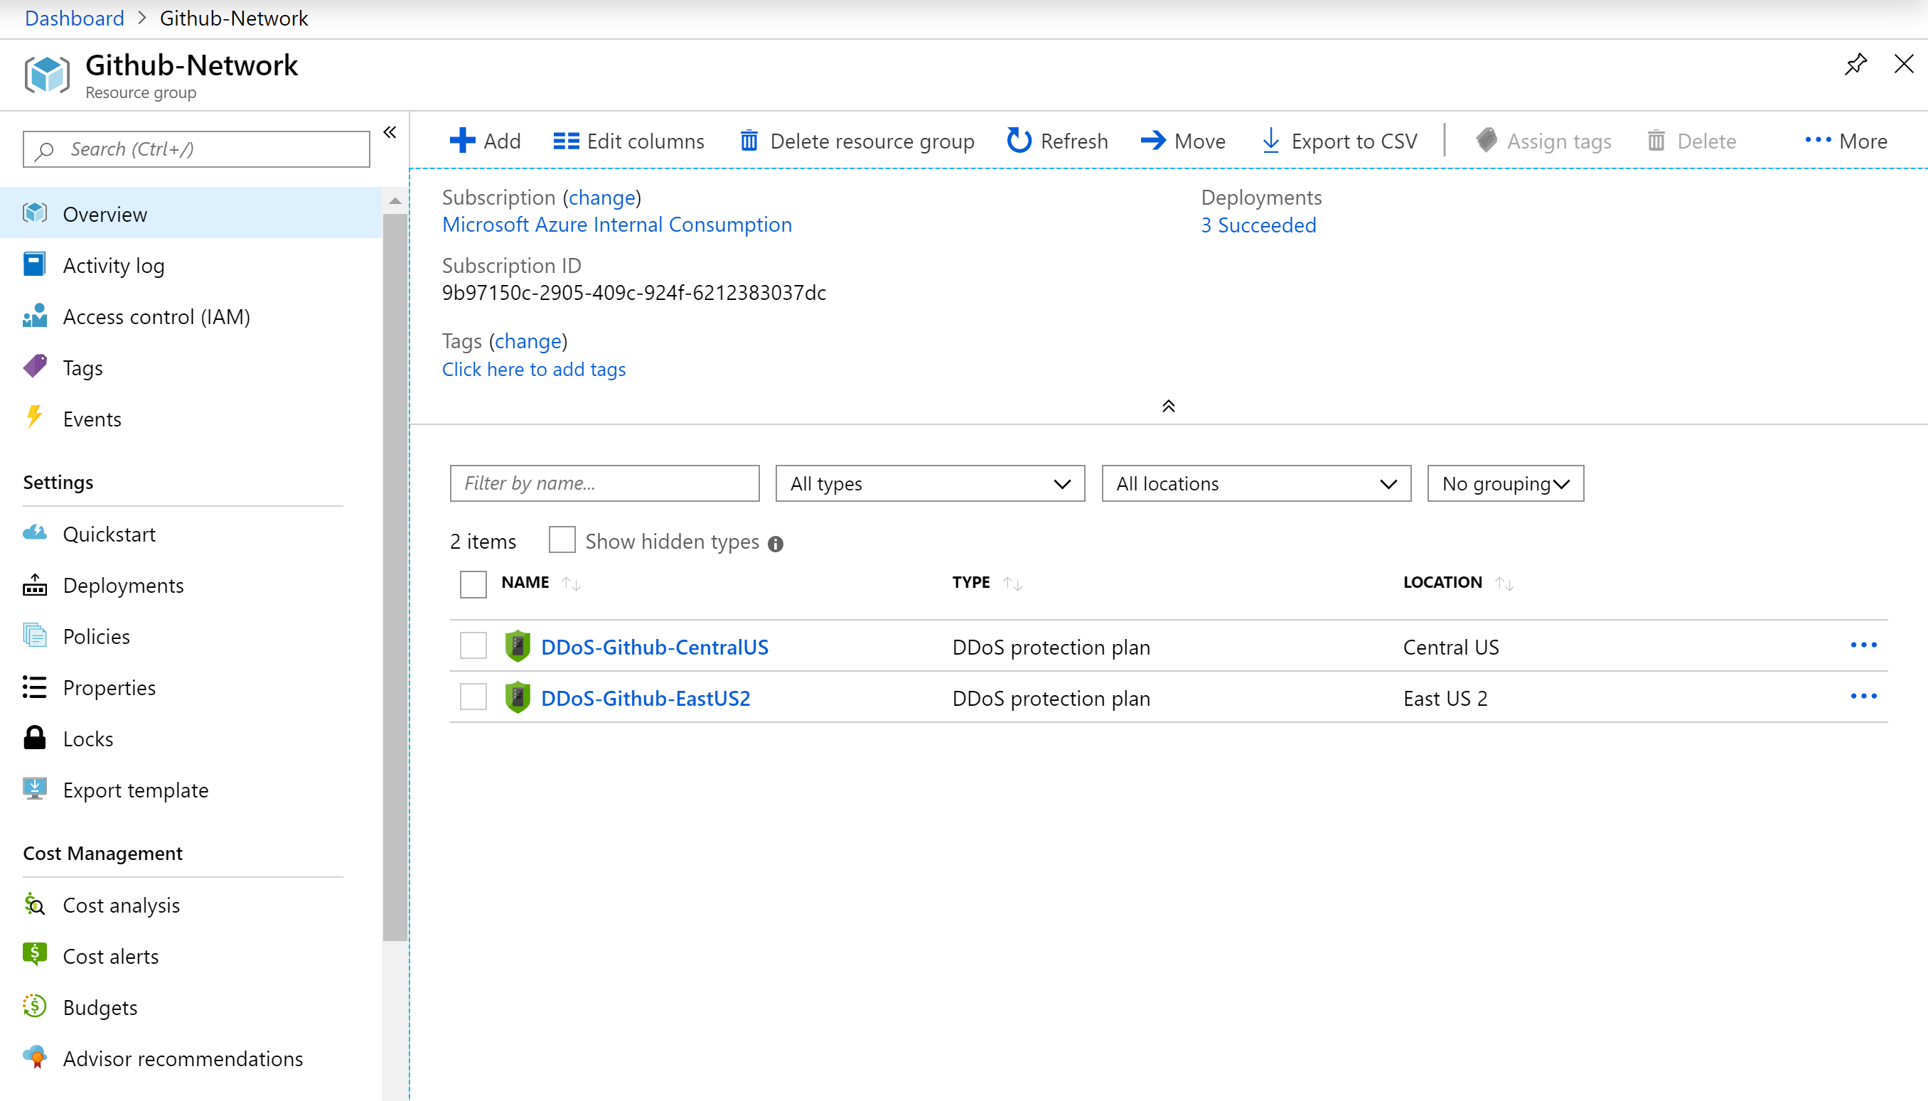This screenshot has width=1928, height=1101.
Task: Click the Filter by name field
Action: pyautogui.click(x=604, y=483)
